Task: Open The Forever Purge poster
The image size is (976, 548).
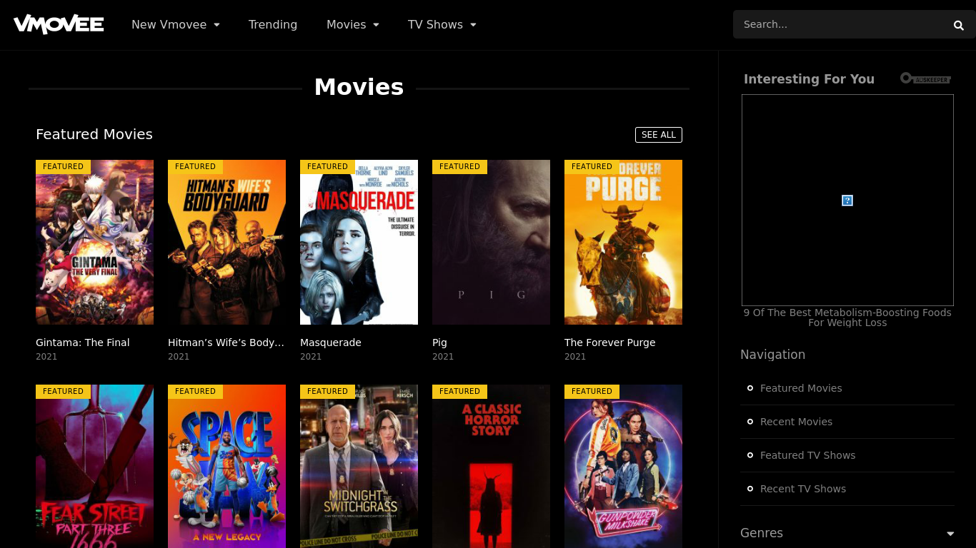Action: [623, 243]
